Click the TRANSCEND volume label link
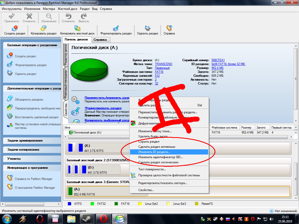Screen dimensions: 299x224 pyautogui.click(x=164, y=64)
